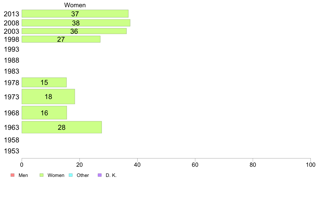This screenshot has height=197, width=318.
Task: Select the 2013 bar showing 37
Action: click(75, 14)
